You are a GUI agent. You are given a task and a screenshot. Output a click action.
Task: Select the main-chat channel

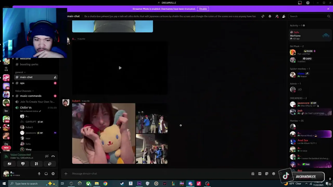(36, 77)
